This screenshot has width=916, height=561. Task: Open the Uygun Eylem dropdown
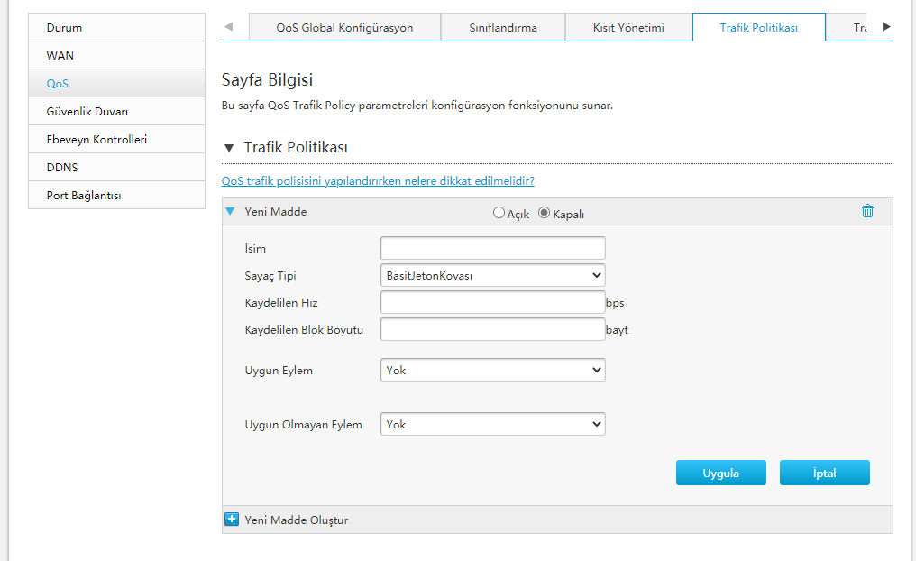(492, 370)
